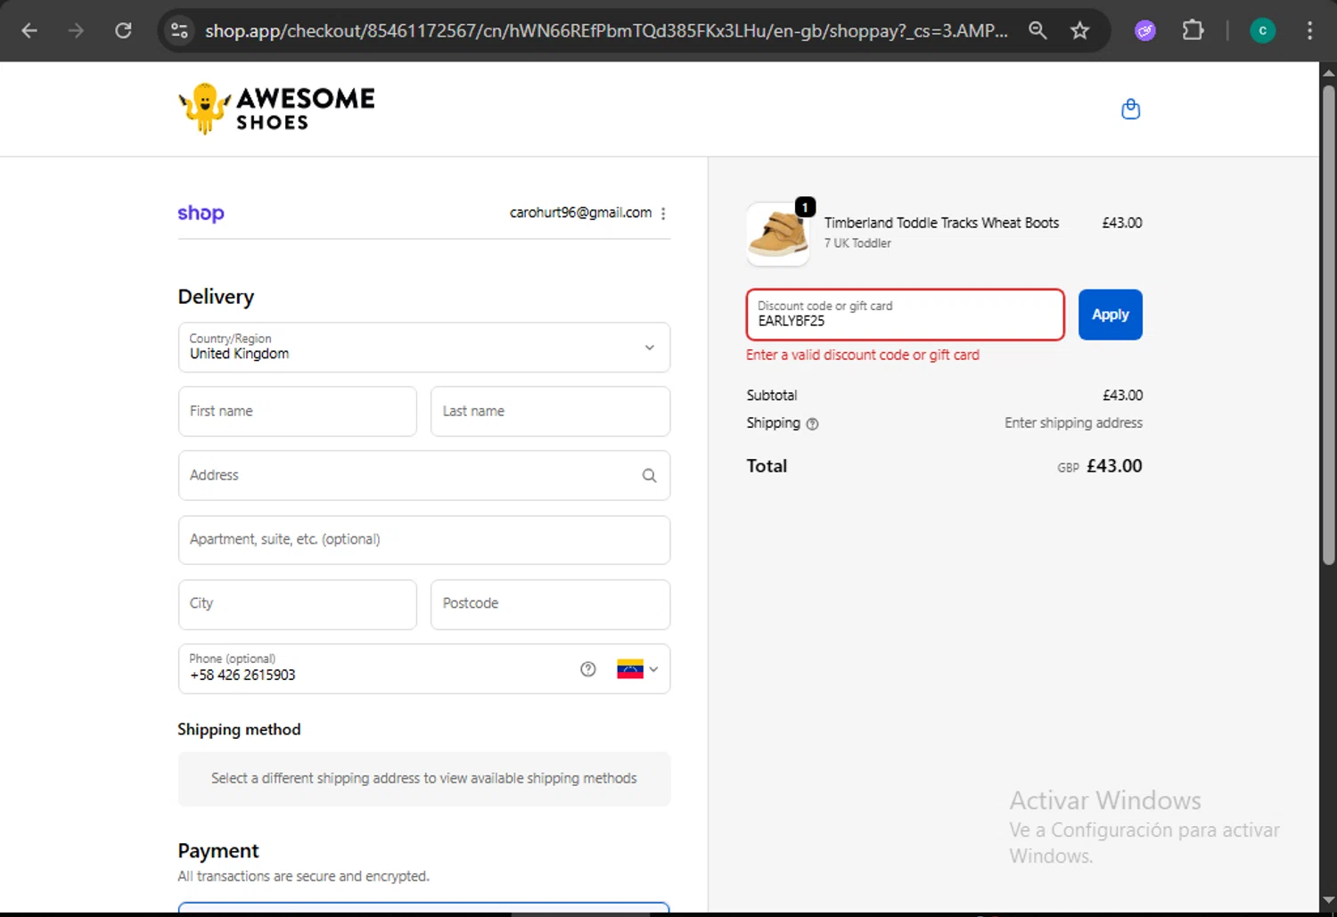This screenshot has width=1337, height=917.
Task: Click the 'Enter a valid discount code' error
Action: point(863,355)
